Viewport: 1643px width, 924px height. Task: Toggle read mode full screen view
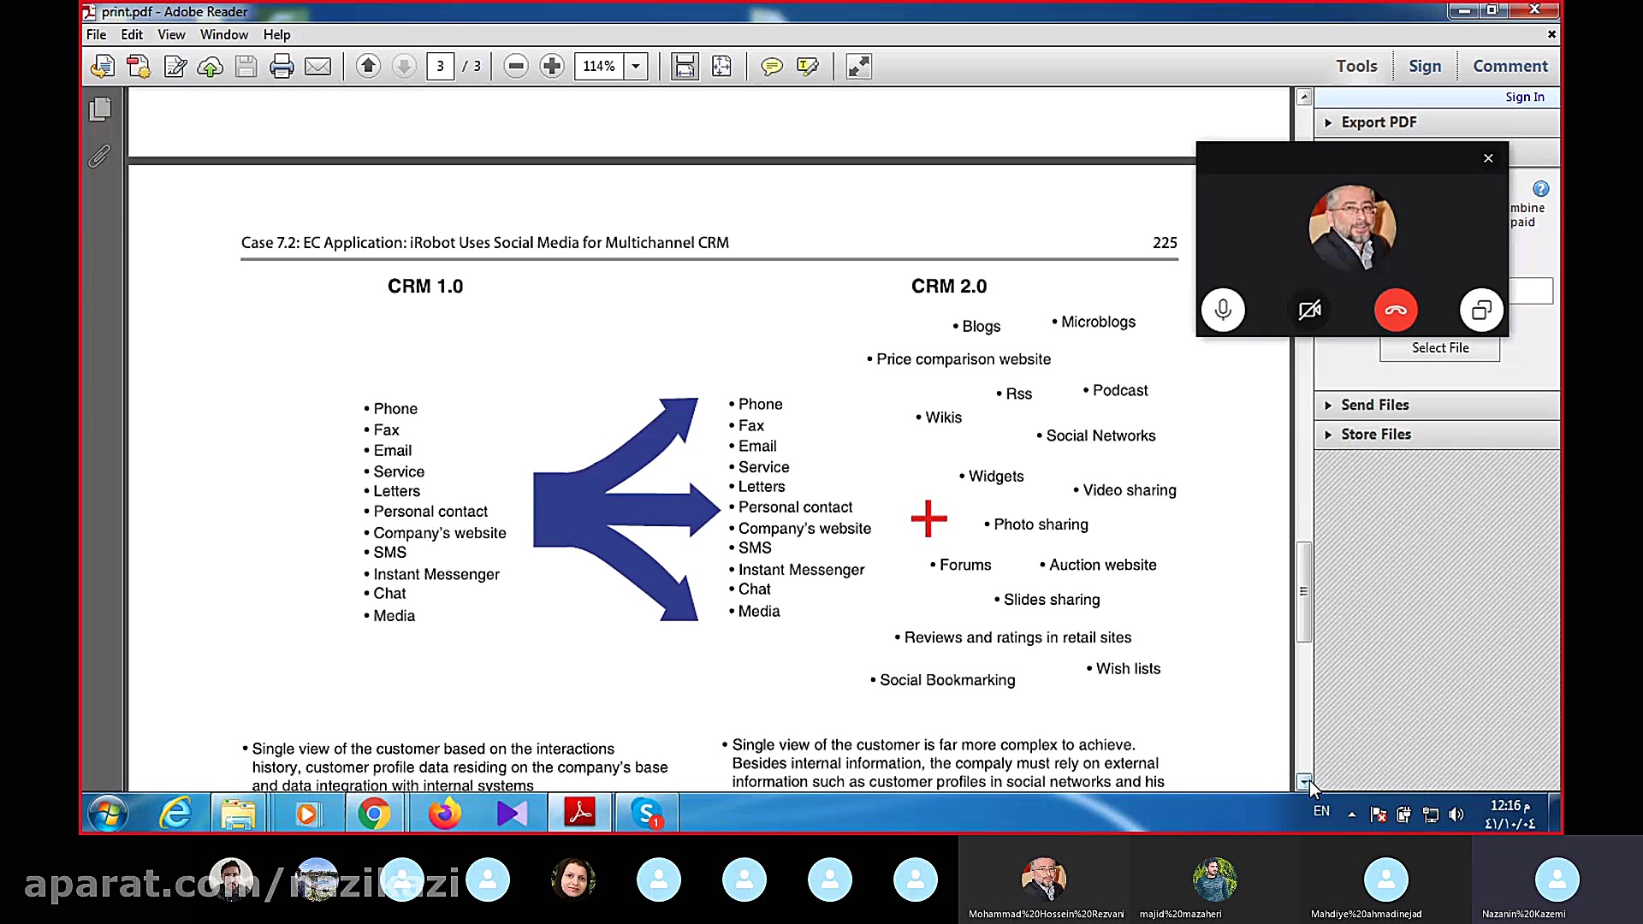point(858,66)
